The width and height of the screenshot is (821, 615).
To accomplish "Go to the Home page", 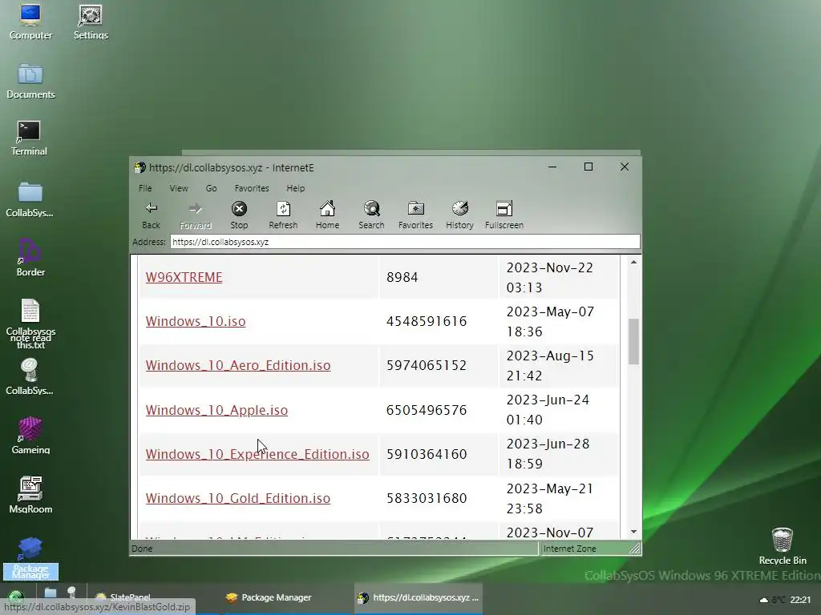I will coord(327,215).
